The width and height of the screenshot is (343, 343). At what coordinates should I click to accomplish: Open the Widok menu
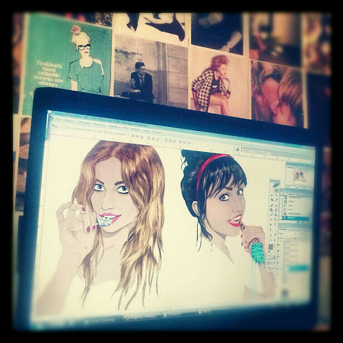135,129
